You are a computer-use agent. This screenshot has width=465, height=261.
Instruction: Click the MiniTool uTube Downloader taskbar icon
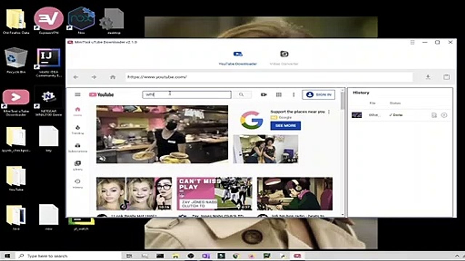tap(297, 256)
